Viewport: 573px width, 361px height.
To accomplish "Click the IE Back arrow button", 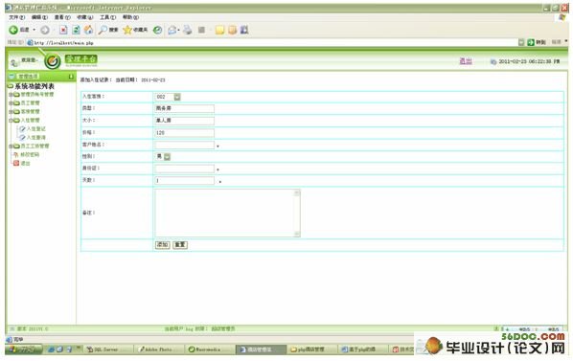I will 13,30.
